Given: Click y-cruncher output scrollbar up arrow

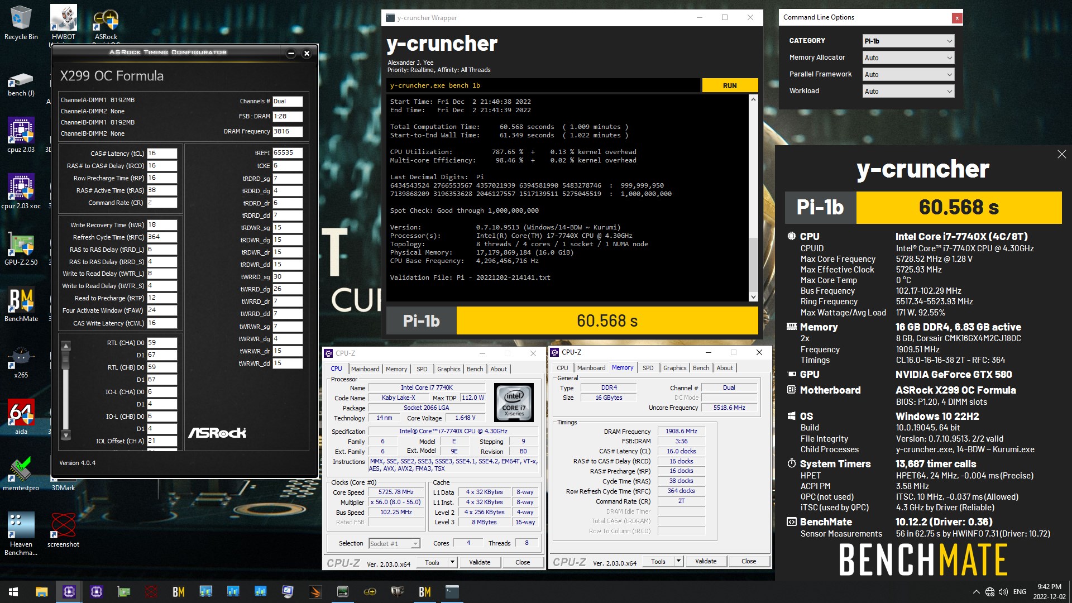Looking at the screenshot, I should (x=753, y=99).
